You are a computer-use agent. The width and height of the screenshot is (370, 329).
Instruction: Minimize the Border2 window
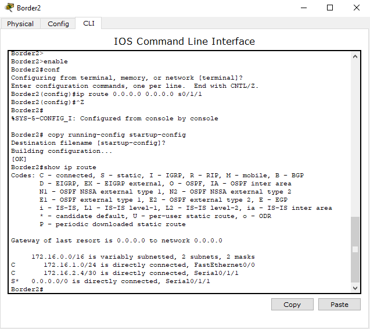click(303, 8)
